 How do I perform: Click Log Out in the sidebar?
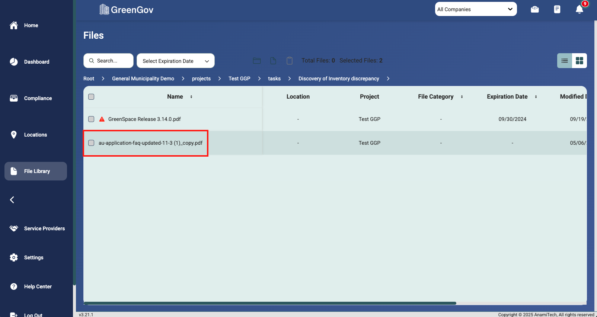pyautogui.click(x=26, y=315)
